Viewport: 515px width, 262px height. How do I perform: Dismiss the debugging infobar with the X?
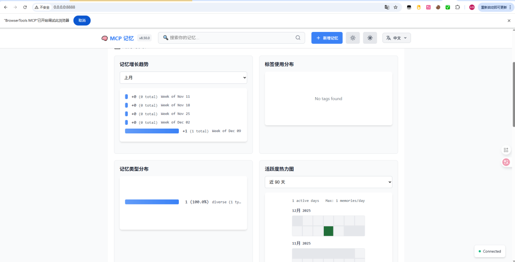pyautogui.click(x=509, y=20)
